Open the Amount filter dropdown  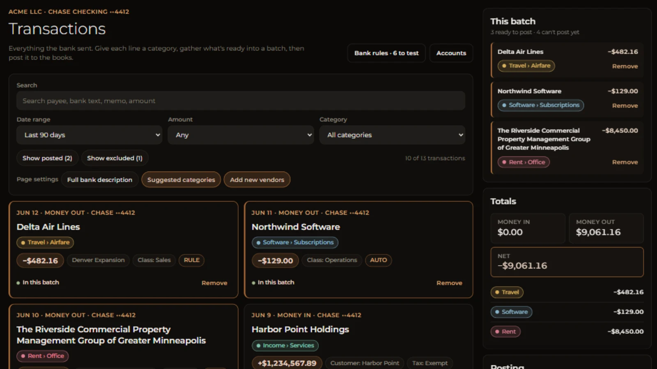click(241, 135)
